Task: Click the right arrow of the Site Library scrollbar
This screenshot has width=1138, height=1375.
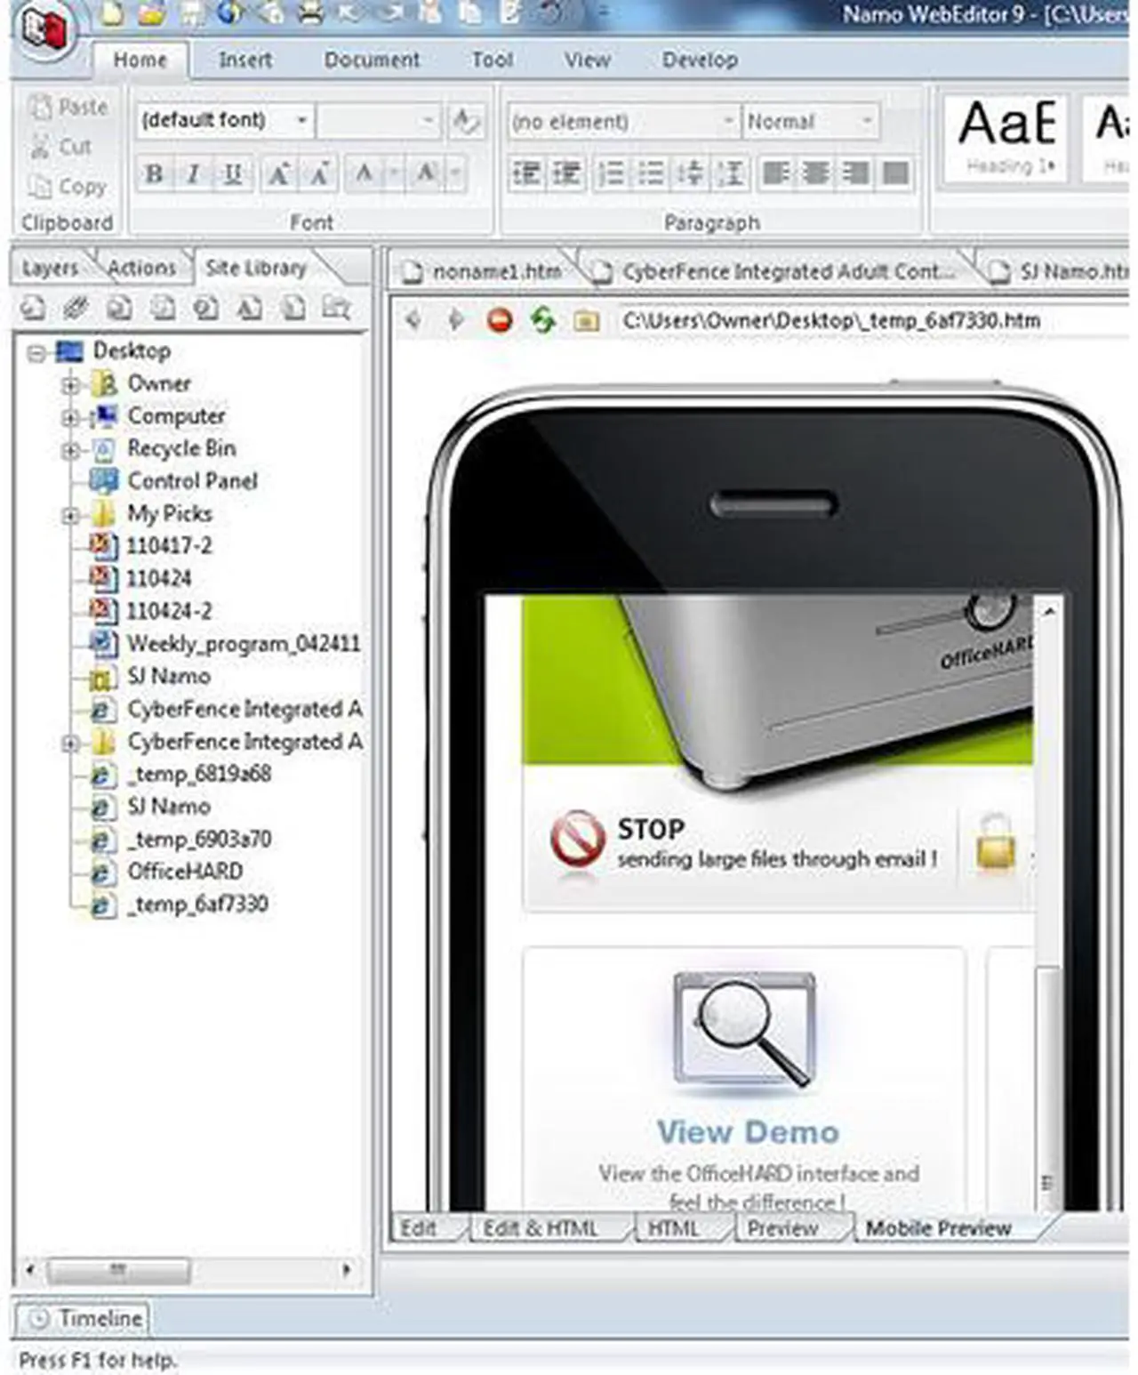Action: (347, 1269)
